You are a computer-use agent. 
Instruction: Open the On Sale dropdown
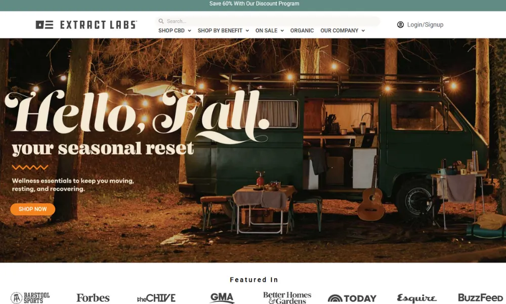[270, 31]
